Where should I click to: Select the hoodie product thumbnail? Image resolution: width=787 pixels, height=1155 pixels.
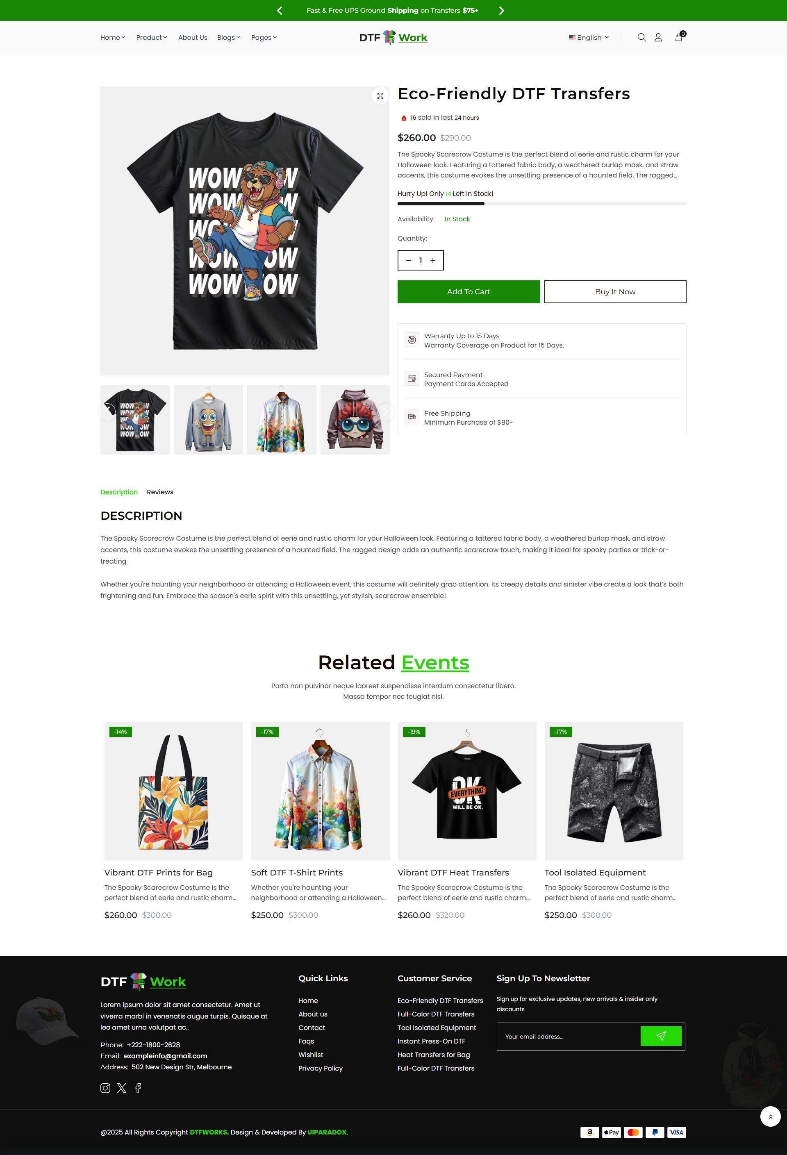(x=355, y=420)
